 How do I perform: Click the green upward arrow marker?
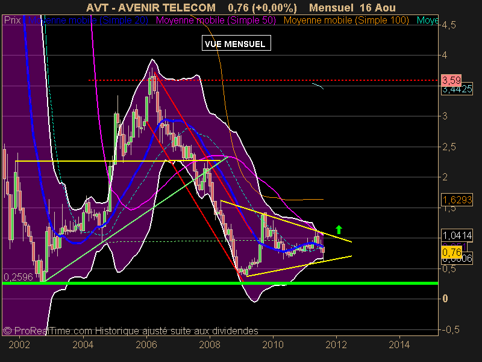pos(339,229)
